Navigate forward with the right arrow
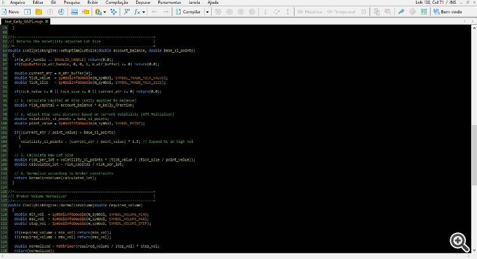 [x=165, y=12]
